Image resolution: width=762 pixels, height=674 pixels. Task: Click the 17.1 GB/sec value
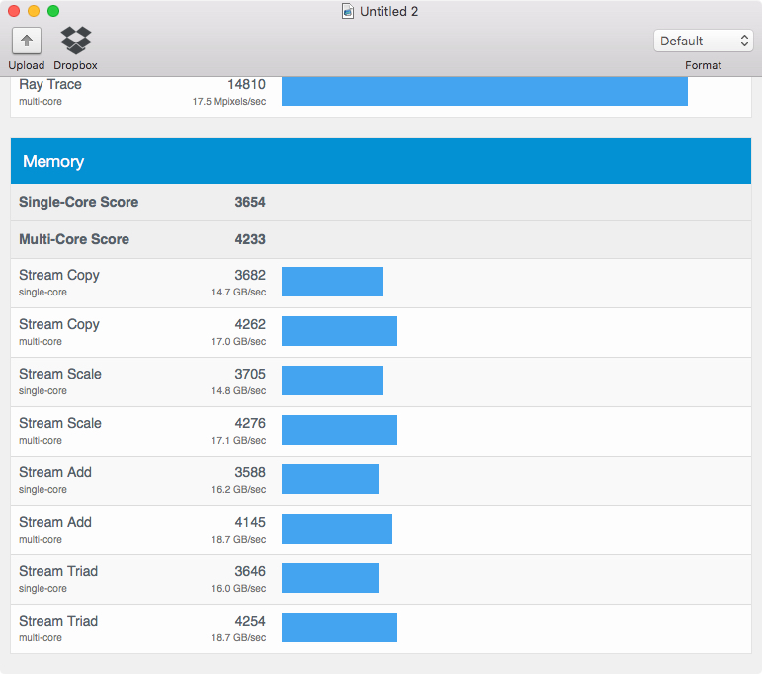pos(238,440)
